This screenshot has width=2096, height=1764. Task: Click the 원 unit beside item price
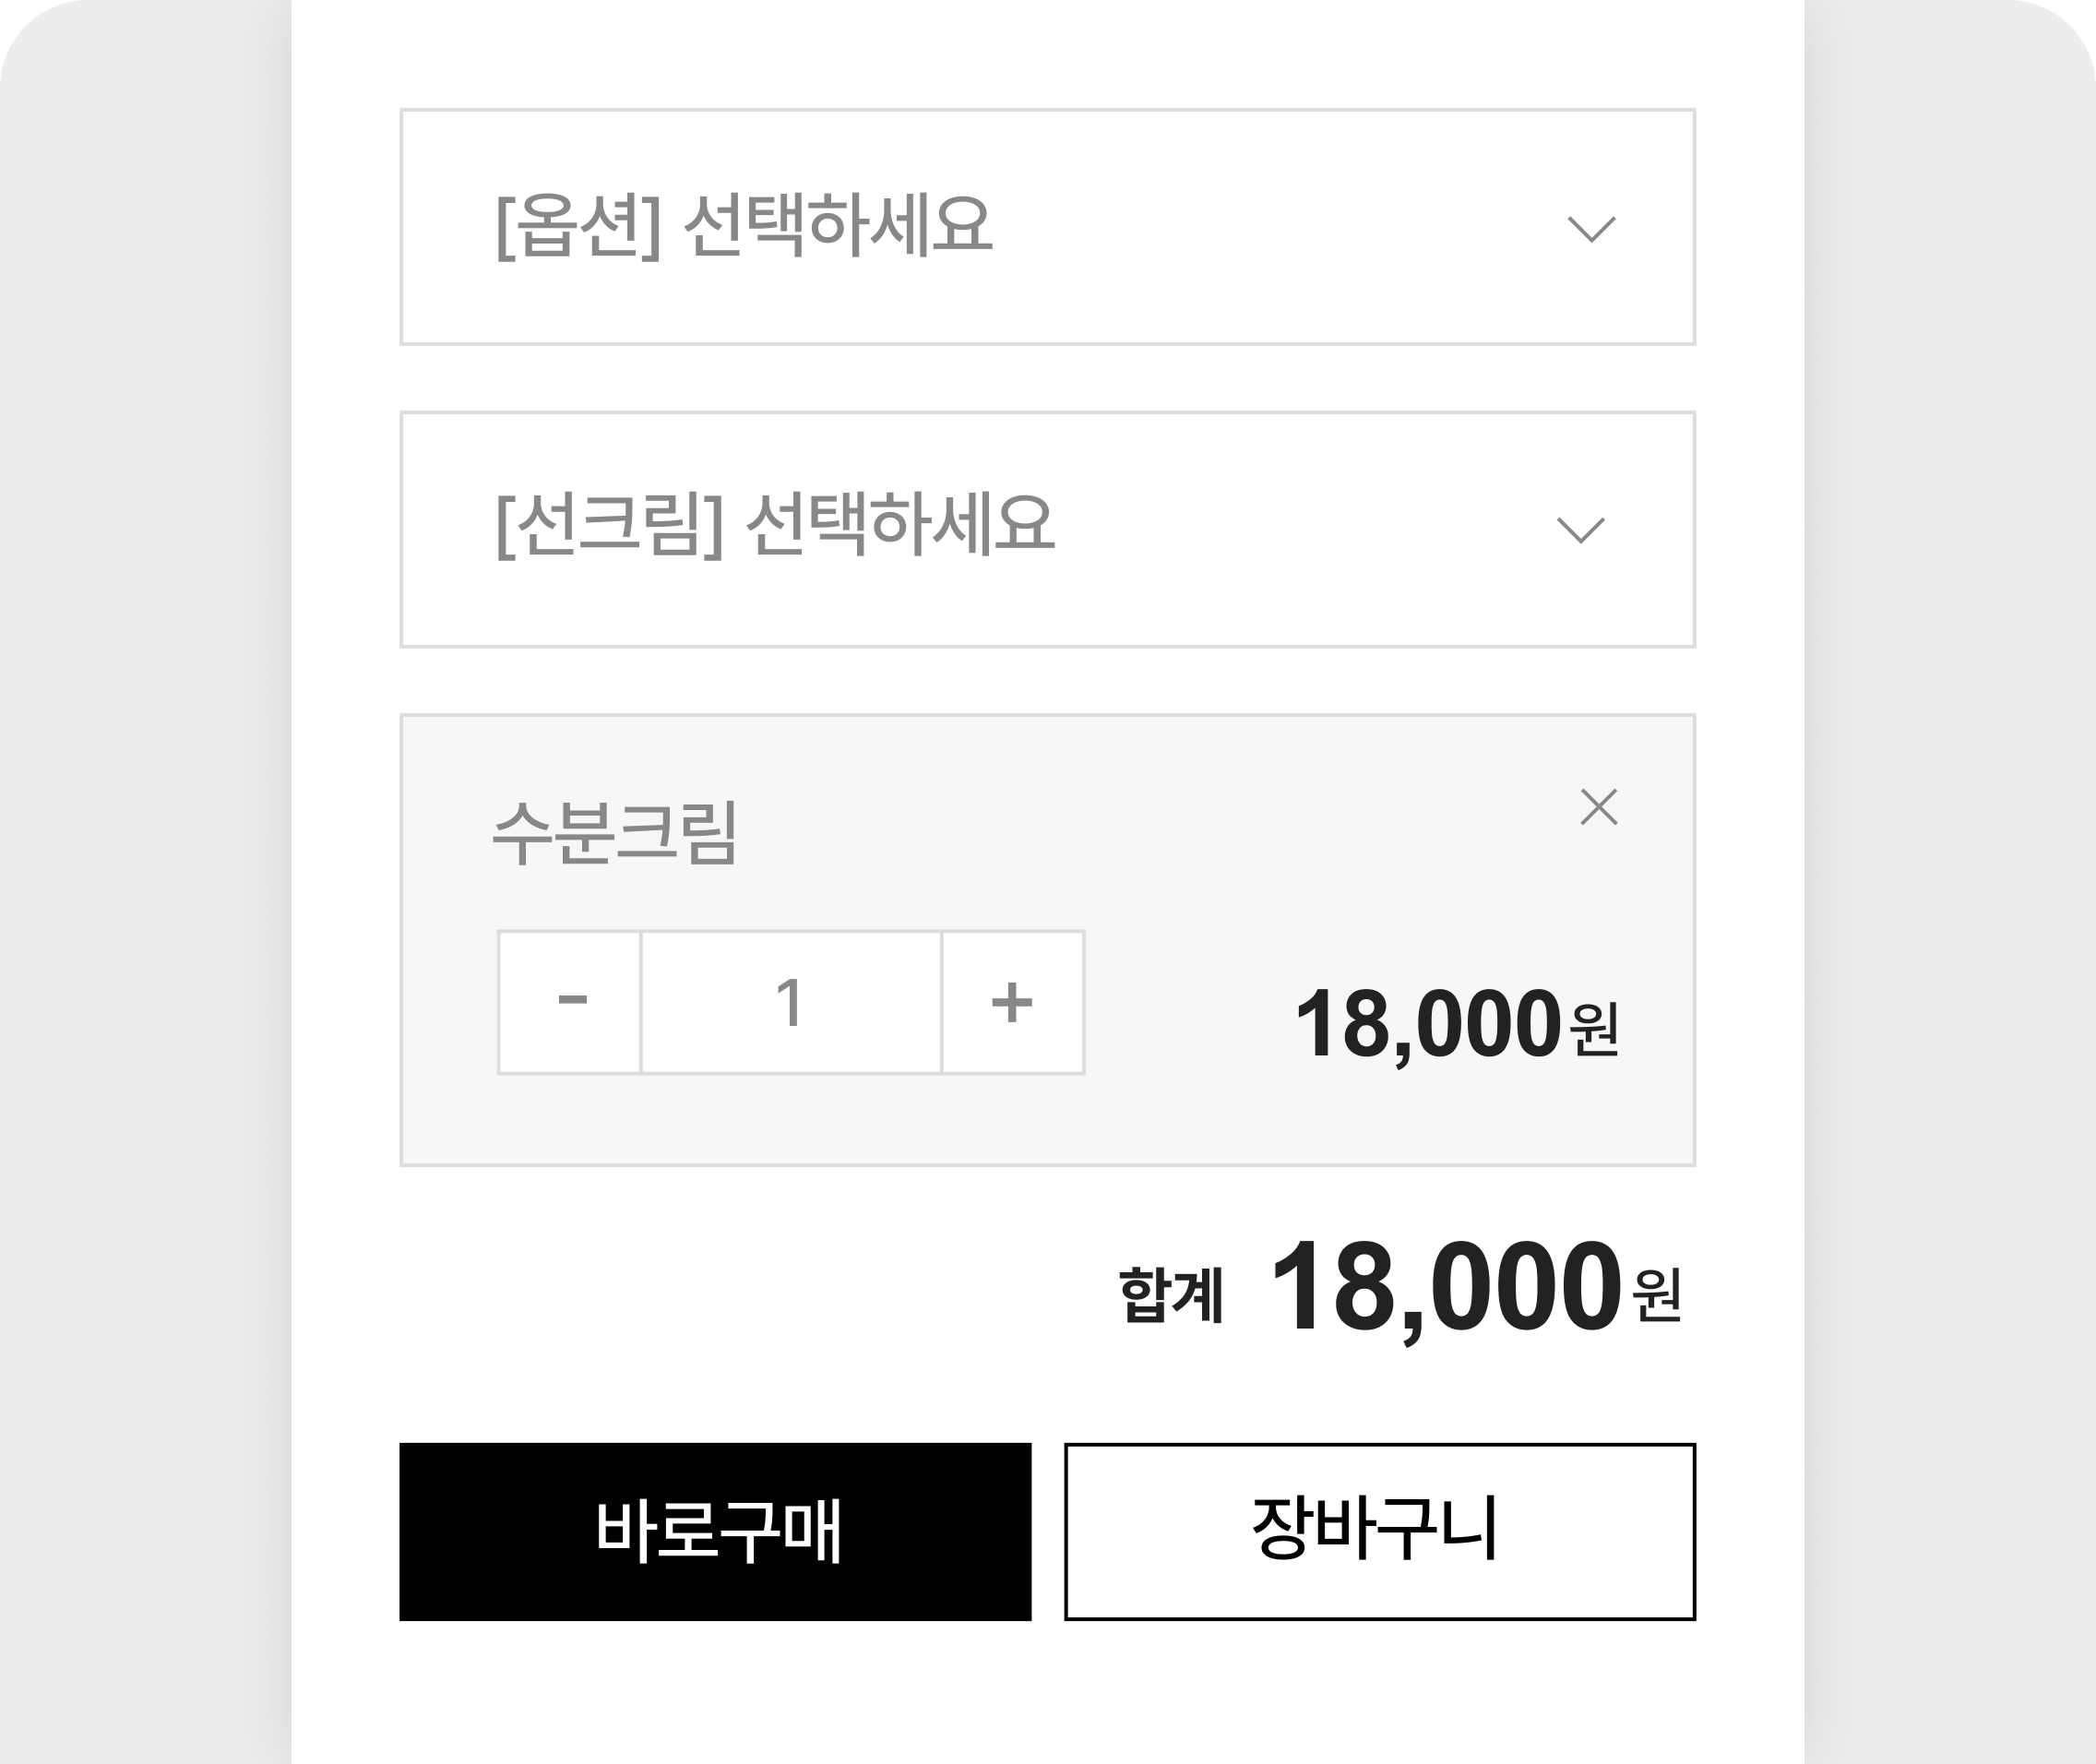tap(1595, 1029)
